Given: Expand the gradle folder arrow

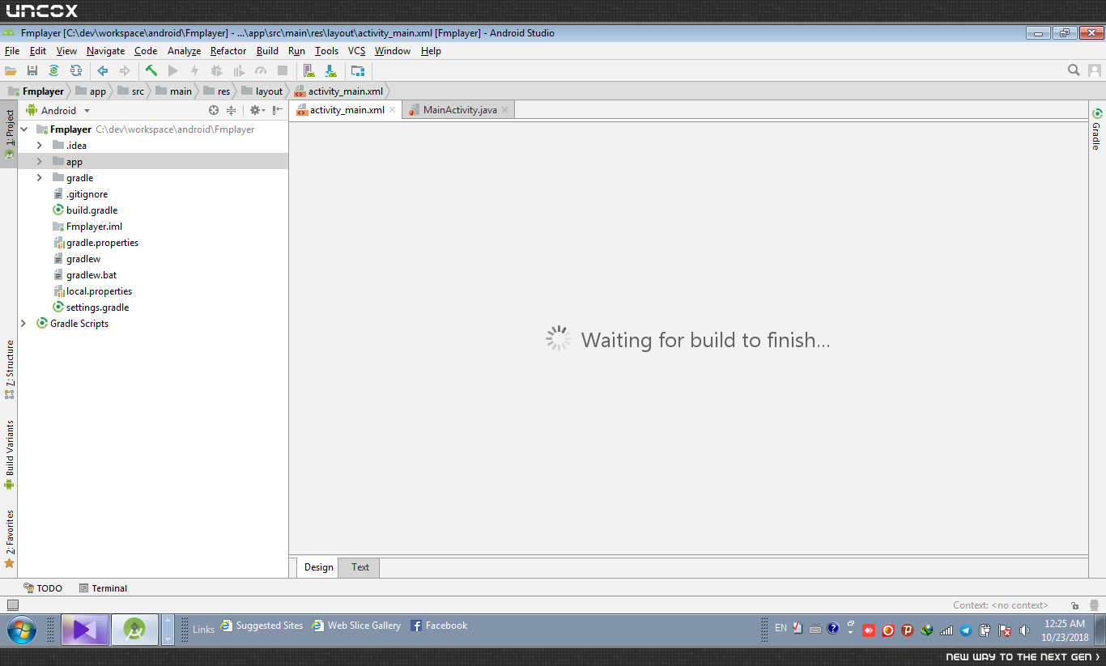Looking at the screenshot, I should (x=39, y=178).
